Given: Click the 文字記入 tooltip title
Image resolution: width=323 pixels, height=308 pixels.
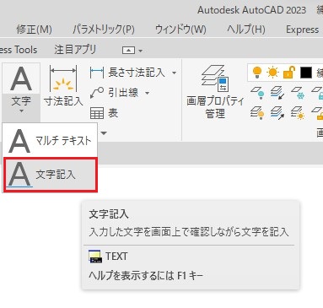Looking at the screenshot, I should click(109, 214).
